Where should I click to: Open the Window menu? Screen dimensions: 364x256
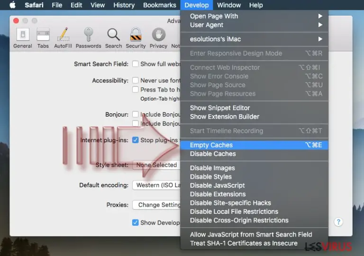(x=229, y=5)
